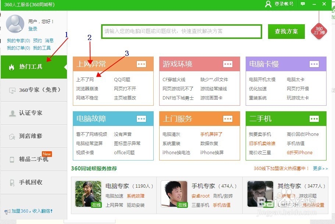Choose 看不了网络视频 item
This screenshot has height=224, width=335.
tap(92, 134)
